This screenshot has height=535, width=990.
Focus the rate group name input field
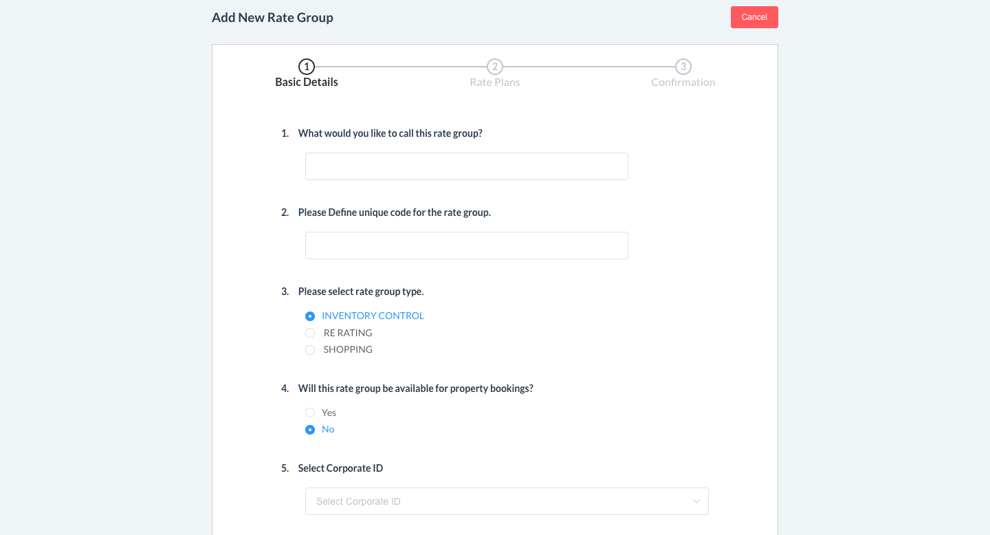466,166
